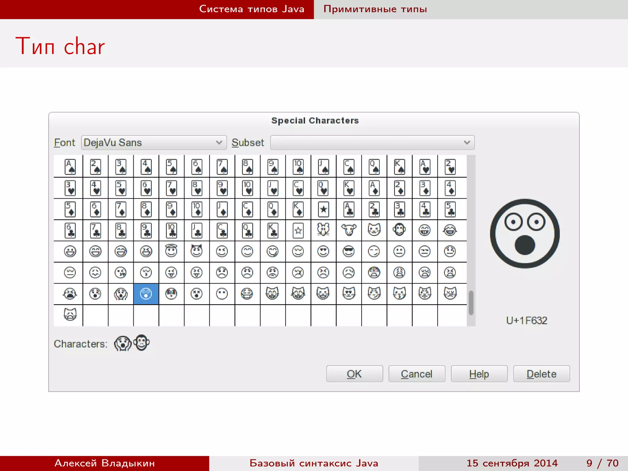Viewport: 628px width, 471px height.
Task: Select the Ace of Spades card character
Action: [x=70, y=167]
